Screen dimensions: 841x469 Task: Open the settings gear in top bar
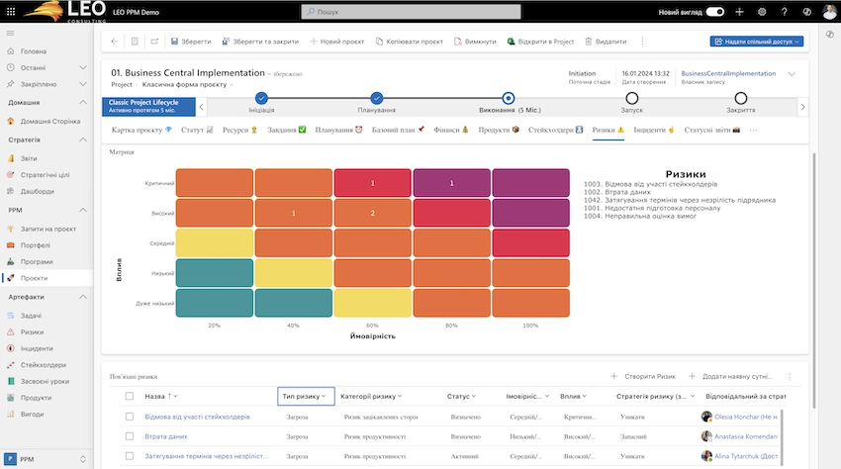[x=762, y=11]
